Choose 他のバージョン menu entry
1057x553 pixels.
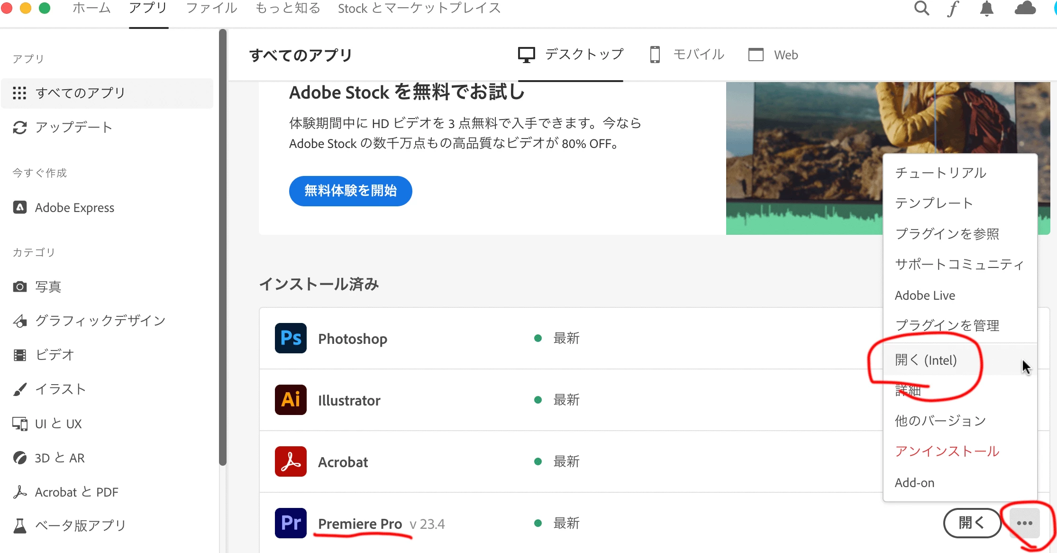click(940, 421)
